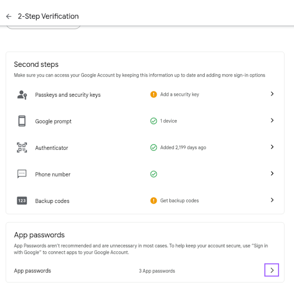Select the Authenticator QR code icon
294x297 pixels.
22,147
